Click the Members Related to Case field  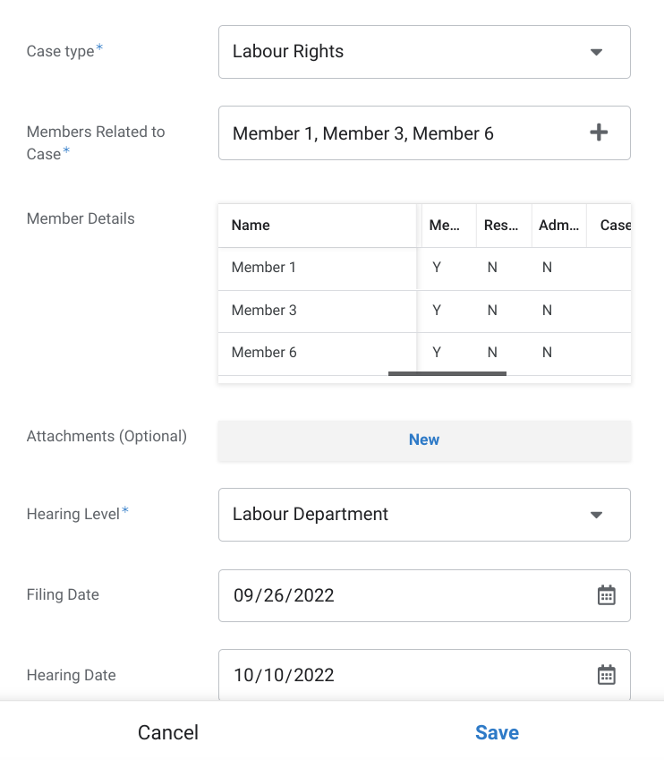pos(424,132)
